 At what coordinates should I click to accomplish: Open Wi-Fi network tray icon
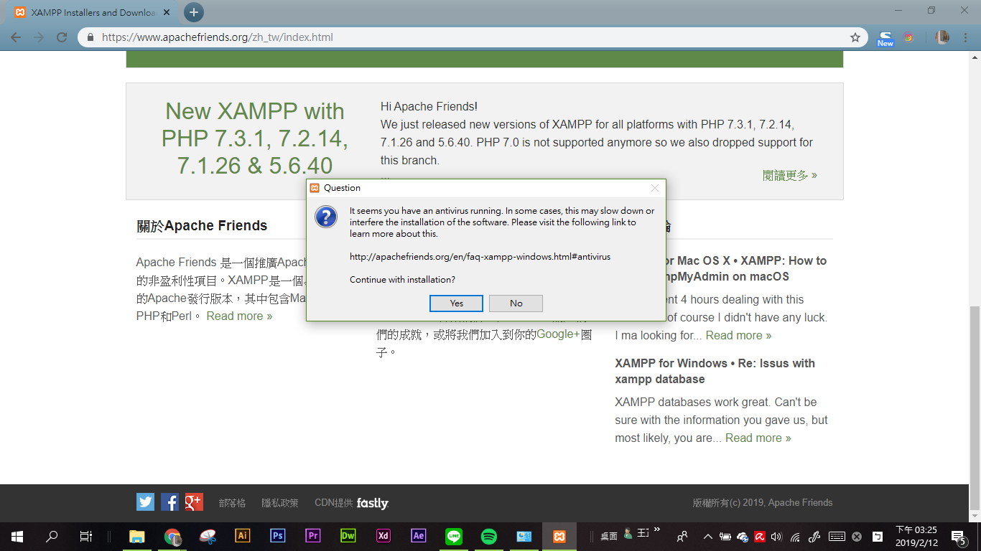point(795,536)
